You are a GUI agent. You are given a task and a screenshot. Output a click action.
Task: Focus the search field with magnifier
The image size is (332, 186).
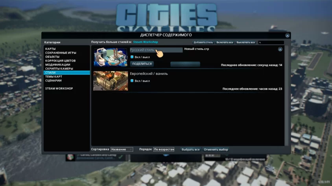[271, 43]
